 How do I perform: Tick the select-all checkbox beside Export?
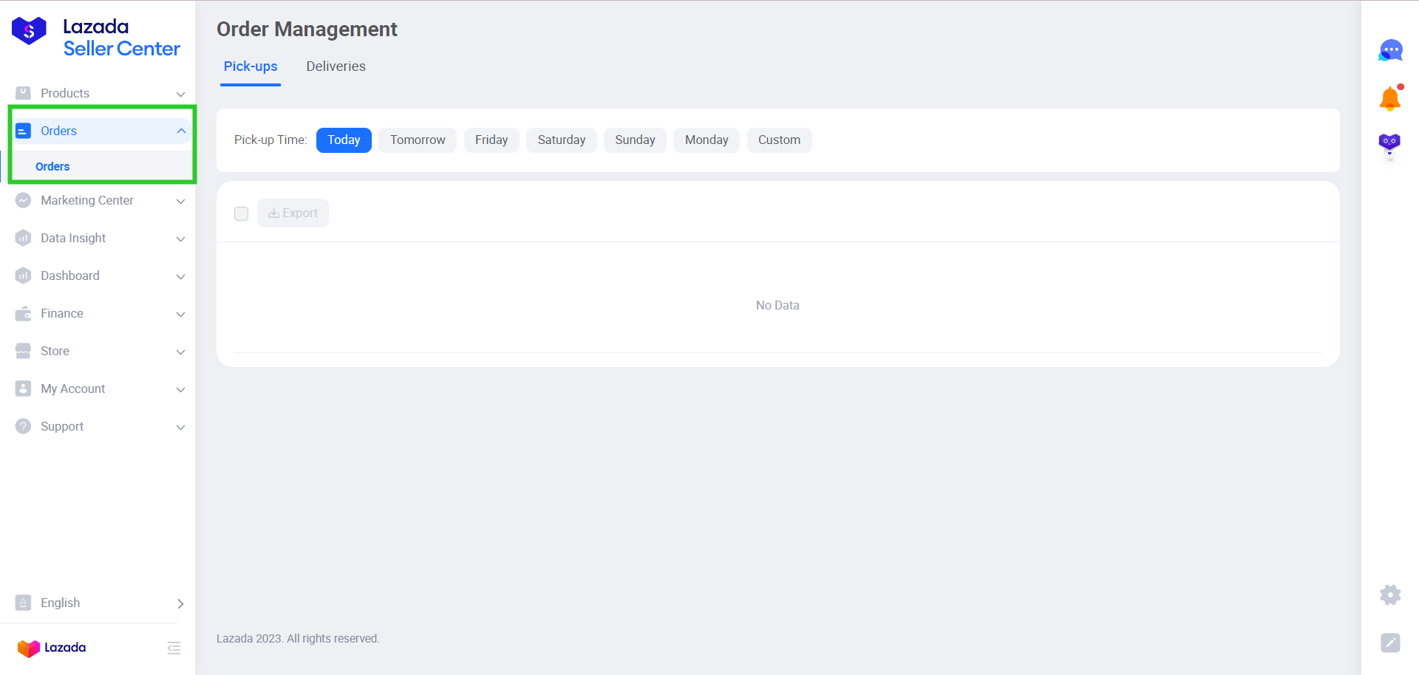[x=241, y=213]
